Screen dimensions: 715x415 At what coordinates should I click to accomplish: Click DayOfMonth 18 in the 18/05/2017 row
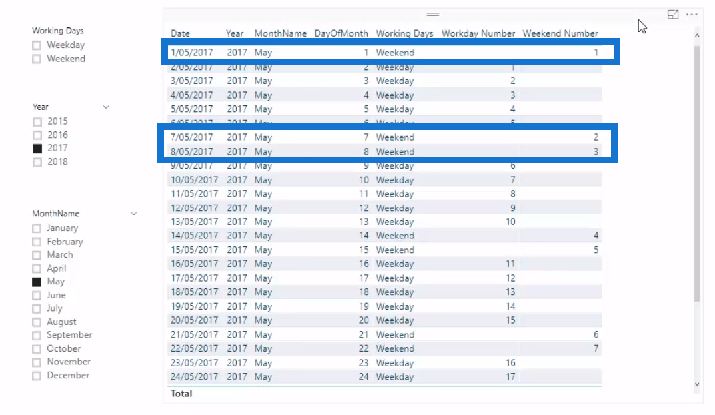pos(364,292)
